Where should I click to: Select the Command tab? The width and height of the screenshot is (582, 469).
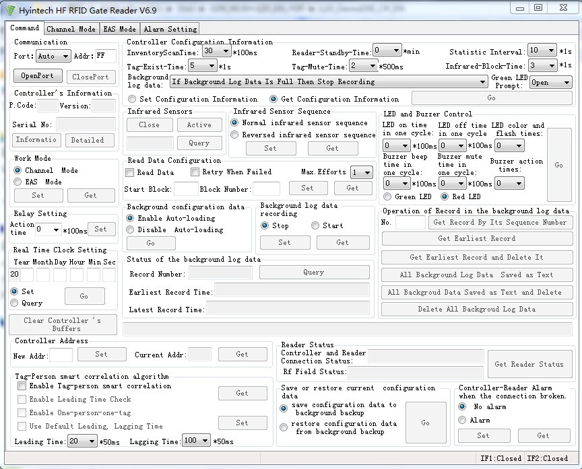click(x=24, y=28)
